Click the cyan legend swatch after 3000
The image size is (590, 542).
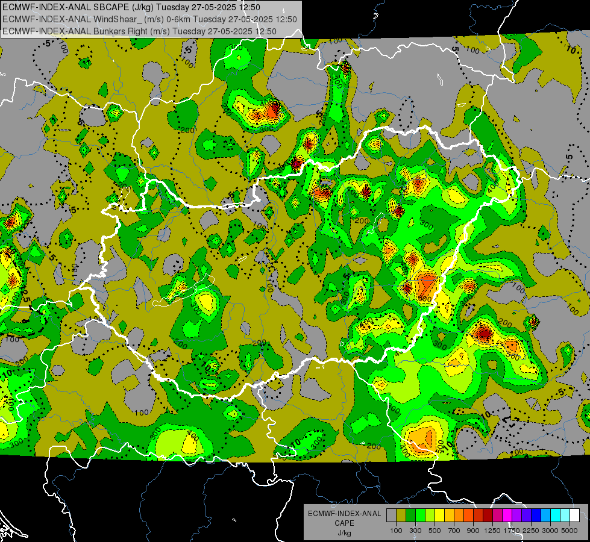tap(556, 516)
